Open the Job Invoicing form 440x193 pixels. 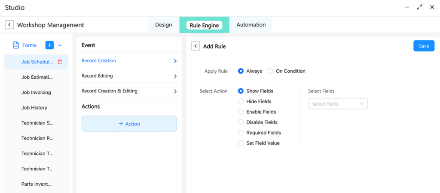click(x=36, y=92)
